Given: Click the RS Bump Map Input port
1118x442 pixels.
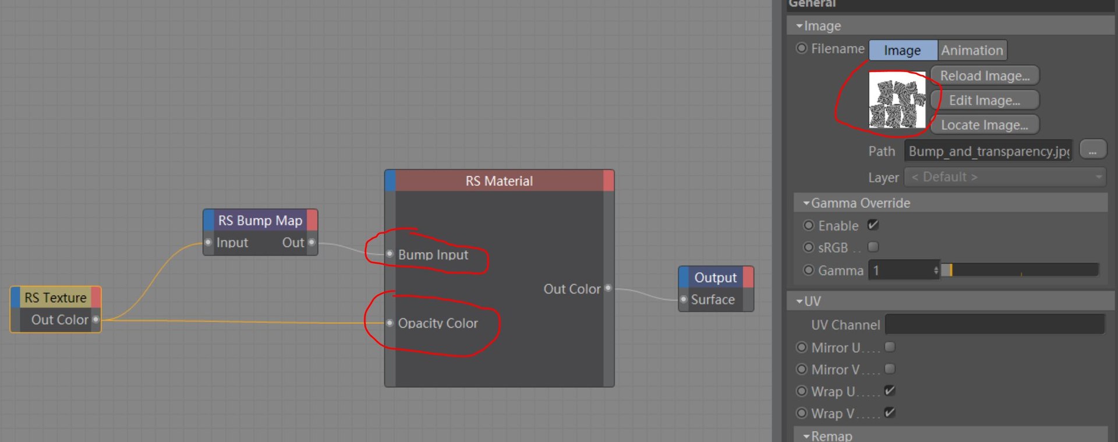Looking at the screenshot, I should (208, 242).
